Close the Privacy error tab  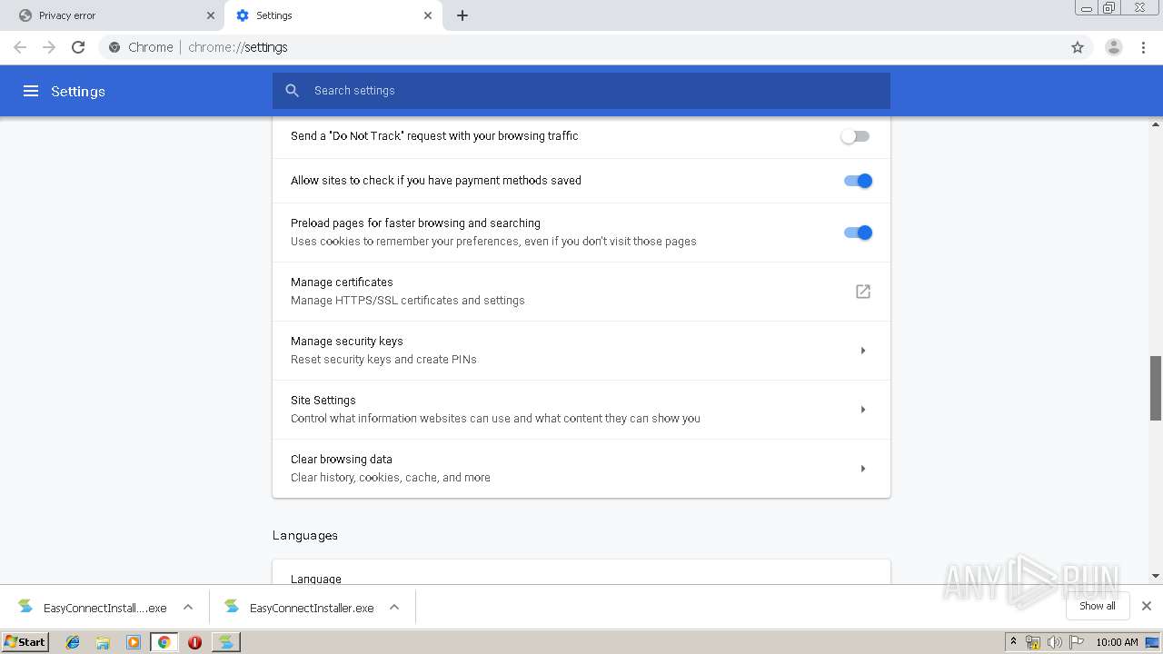coord(211,15)
